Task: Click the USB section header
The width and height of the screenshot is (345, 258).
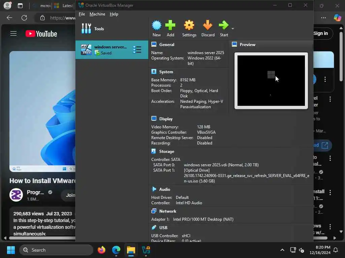Action: (x=163, y=227)
